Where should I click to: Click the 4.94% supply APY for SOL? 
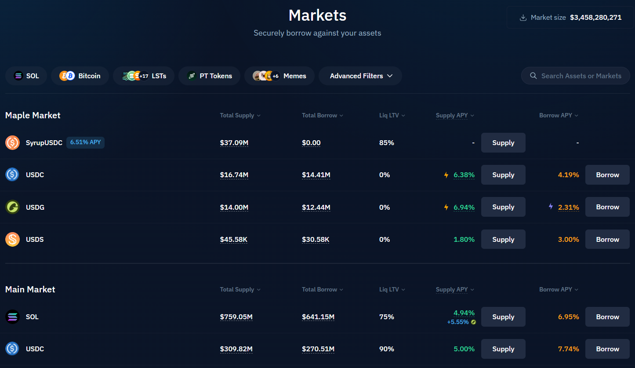coord(464,313)
